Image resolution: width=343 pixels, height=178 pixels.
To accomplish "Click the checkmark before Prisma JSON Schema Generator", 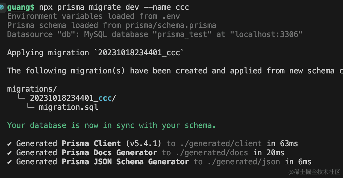I will coord(10,162).
